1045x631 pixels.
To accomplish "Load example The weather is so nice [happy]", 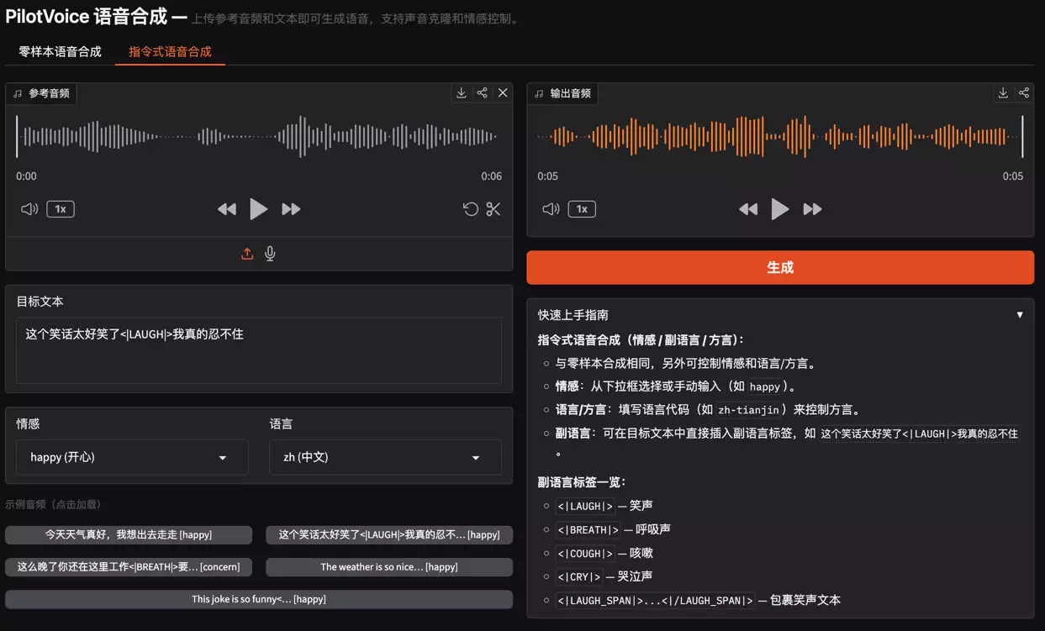I will 389,567.
